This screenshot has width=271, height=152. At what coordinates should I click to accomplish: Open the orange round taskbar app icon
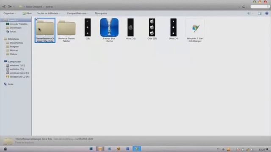coord(119,149)
